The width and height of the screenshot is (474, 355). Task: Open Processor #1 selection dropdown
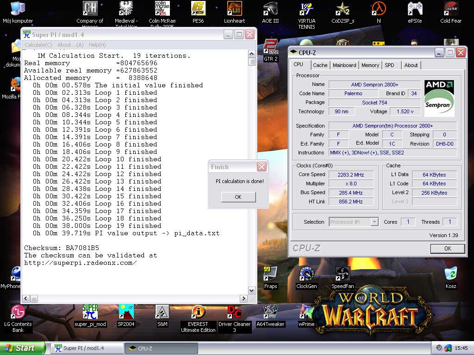[353, 222]
